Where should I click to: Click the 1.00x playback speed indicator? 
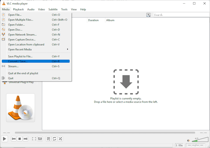pyautogui.click(x=179, y=145)
